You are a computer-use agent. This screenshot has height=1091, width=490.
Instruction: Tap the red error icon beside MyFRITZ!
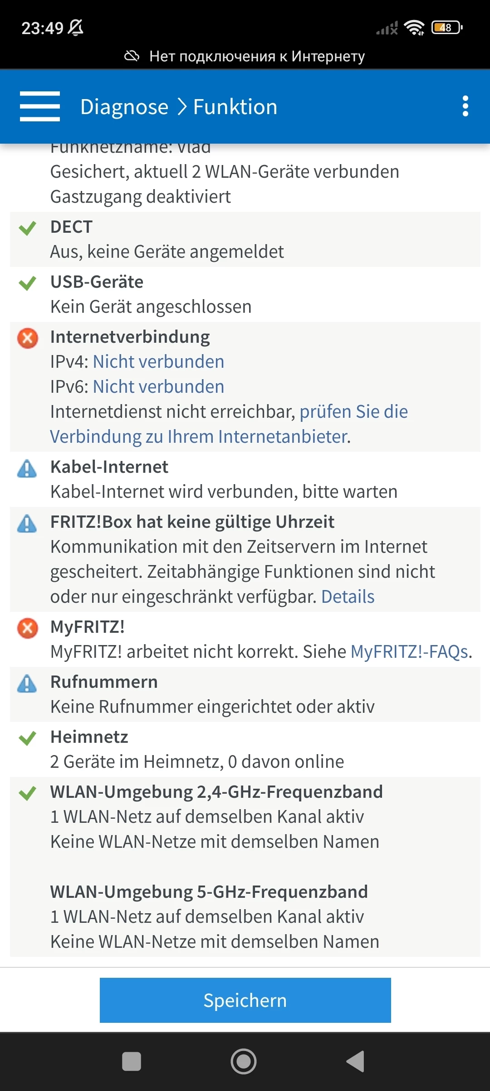(28, 628)
